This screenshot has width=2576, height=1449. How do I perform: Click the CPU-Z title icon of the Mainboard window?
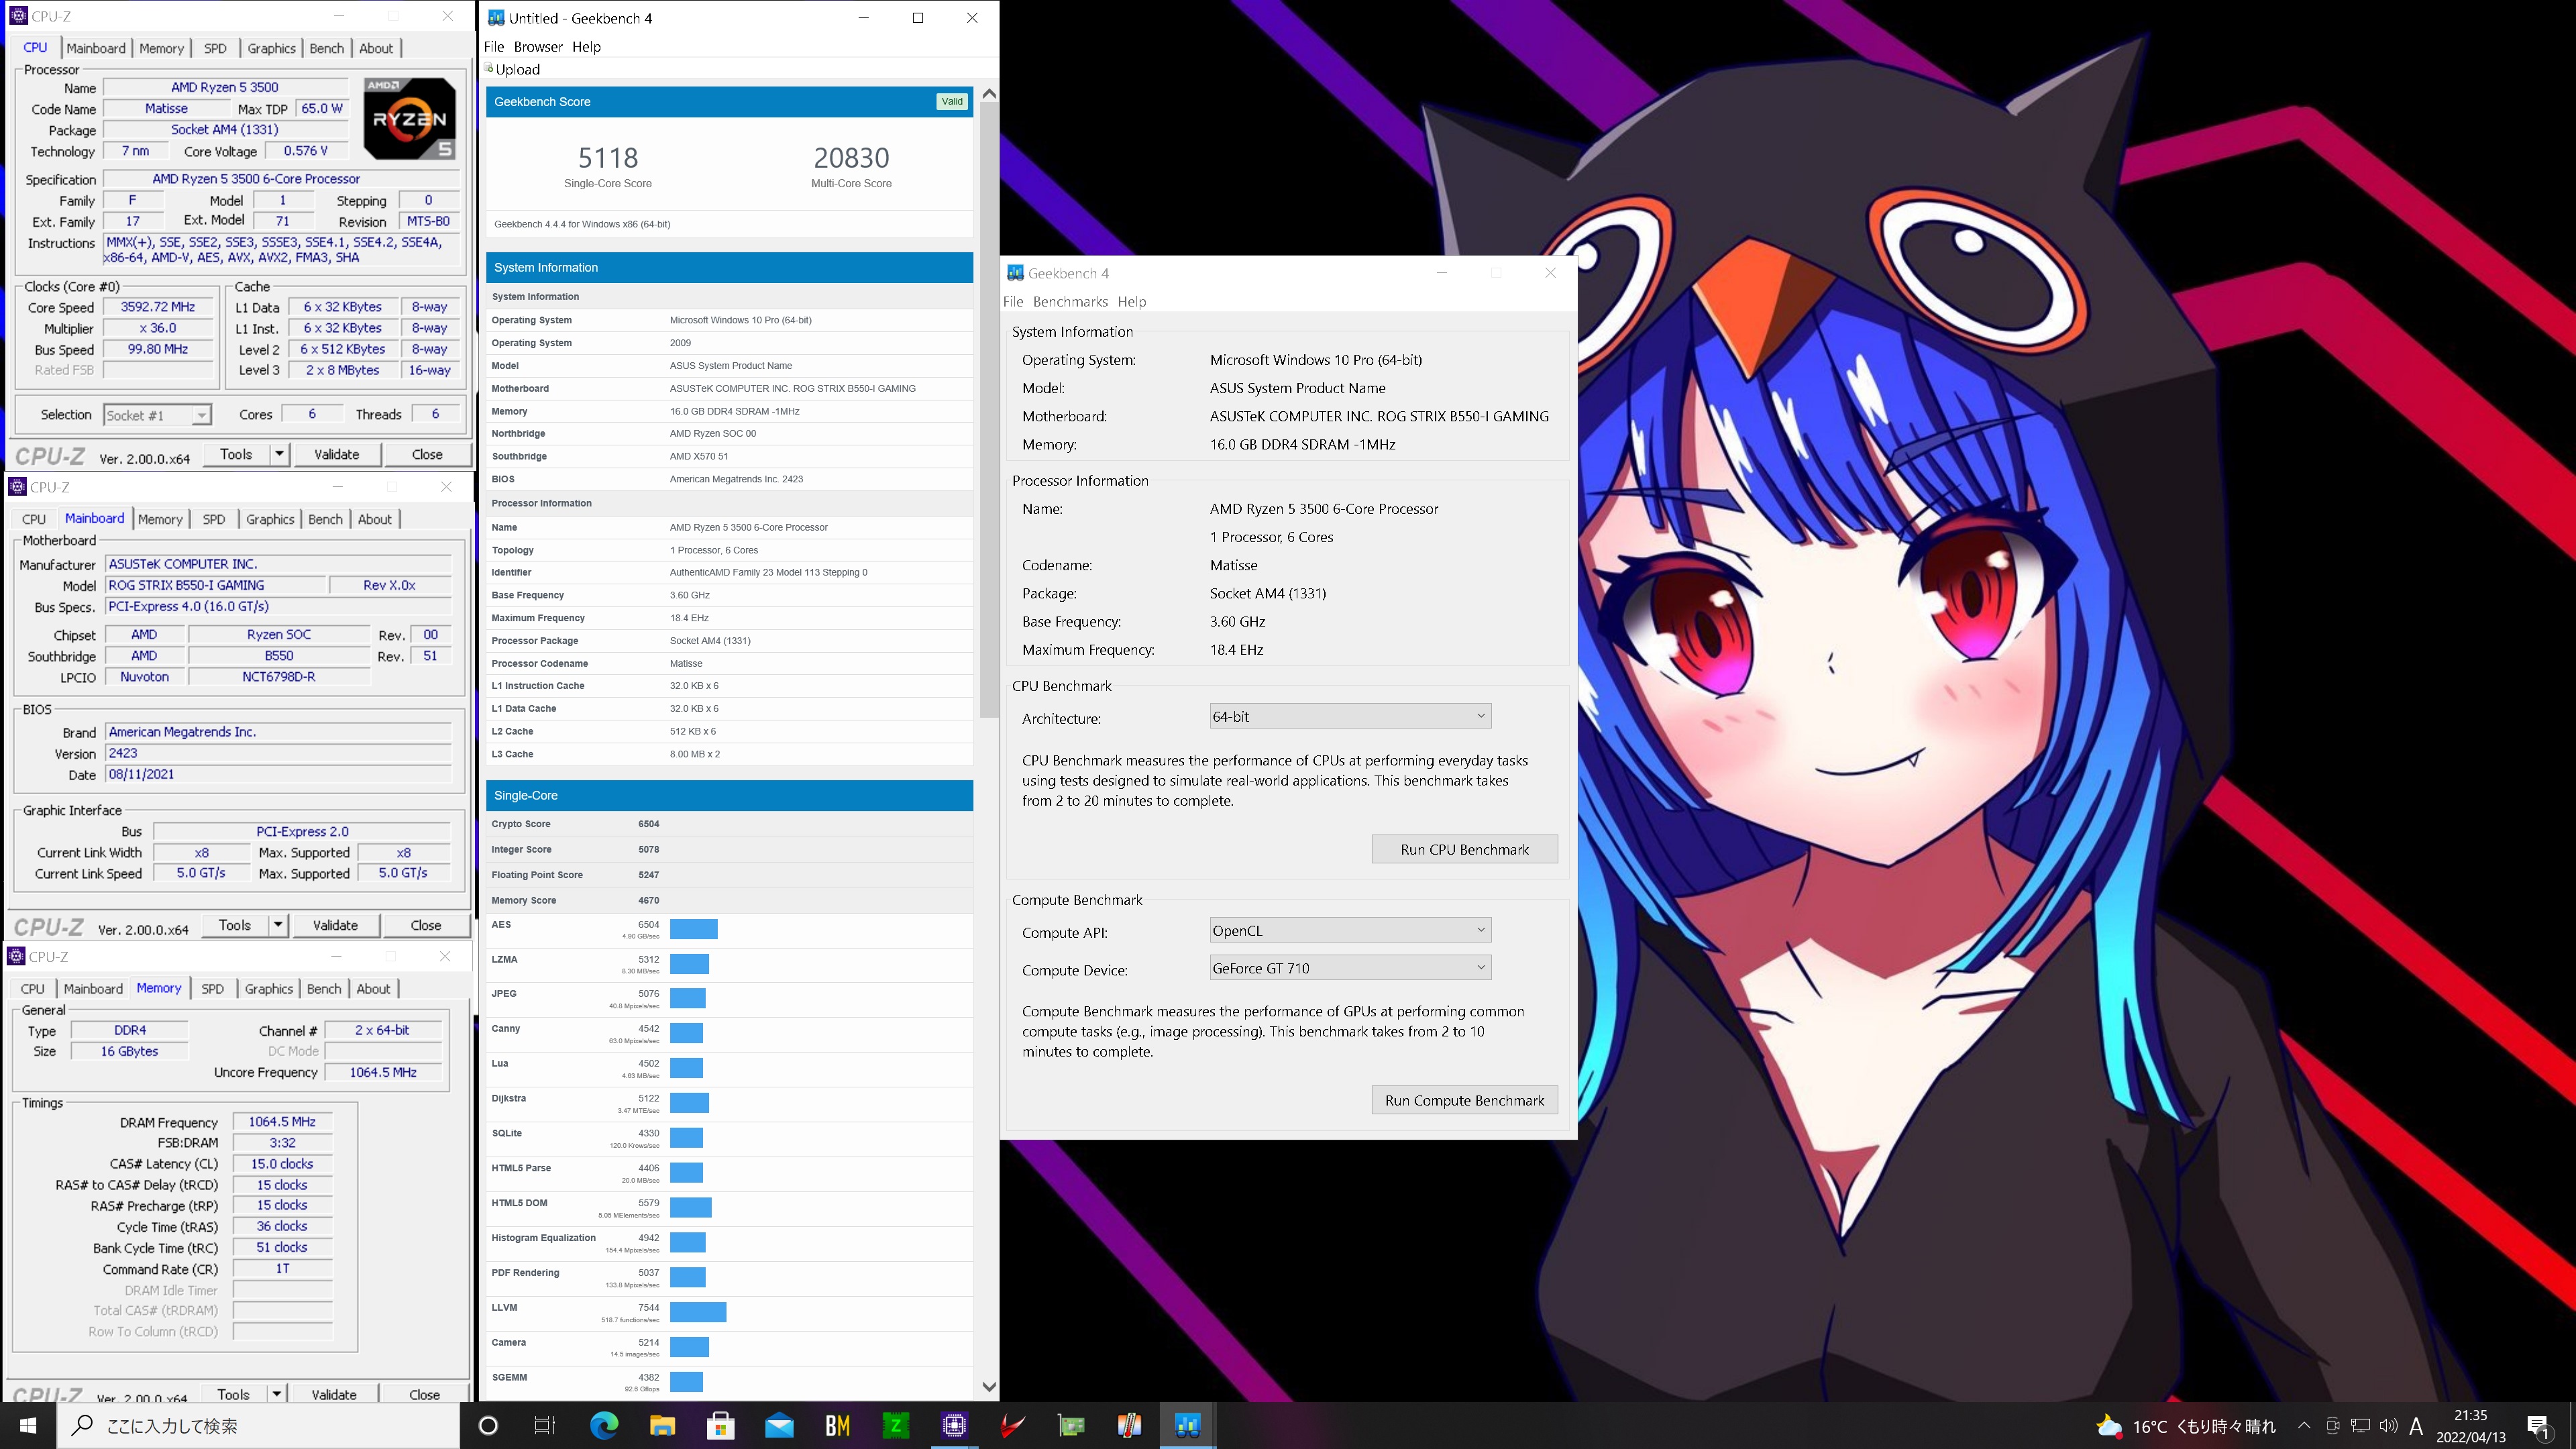tap(17, 487)
